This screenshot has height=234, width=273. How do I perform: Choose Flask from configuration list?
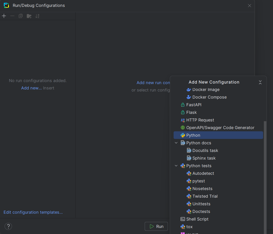[218, 113]
